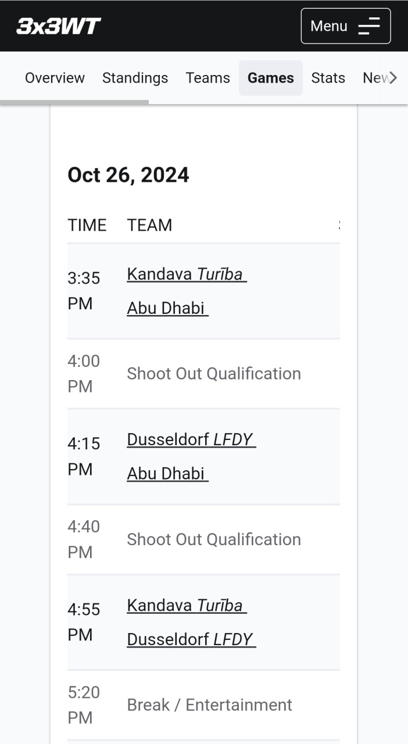This screenshot has width=408, height=744.
Task: Click the TEAM column header
Action: tap(149, 225)
